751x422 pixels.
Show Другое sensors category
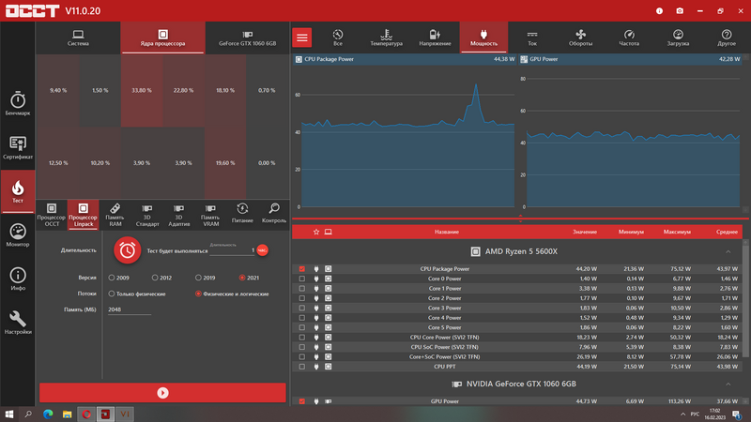[727, 38]
